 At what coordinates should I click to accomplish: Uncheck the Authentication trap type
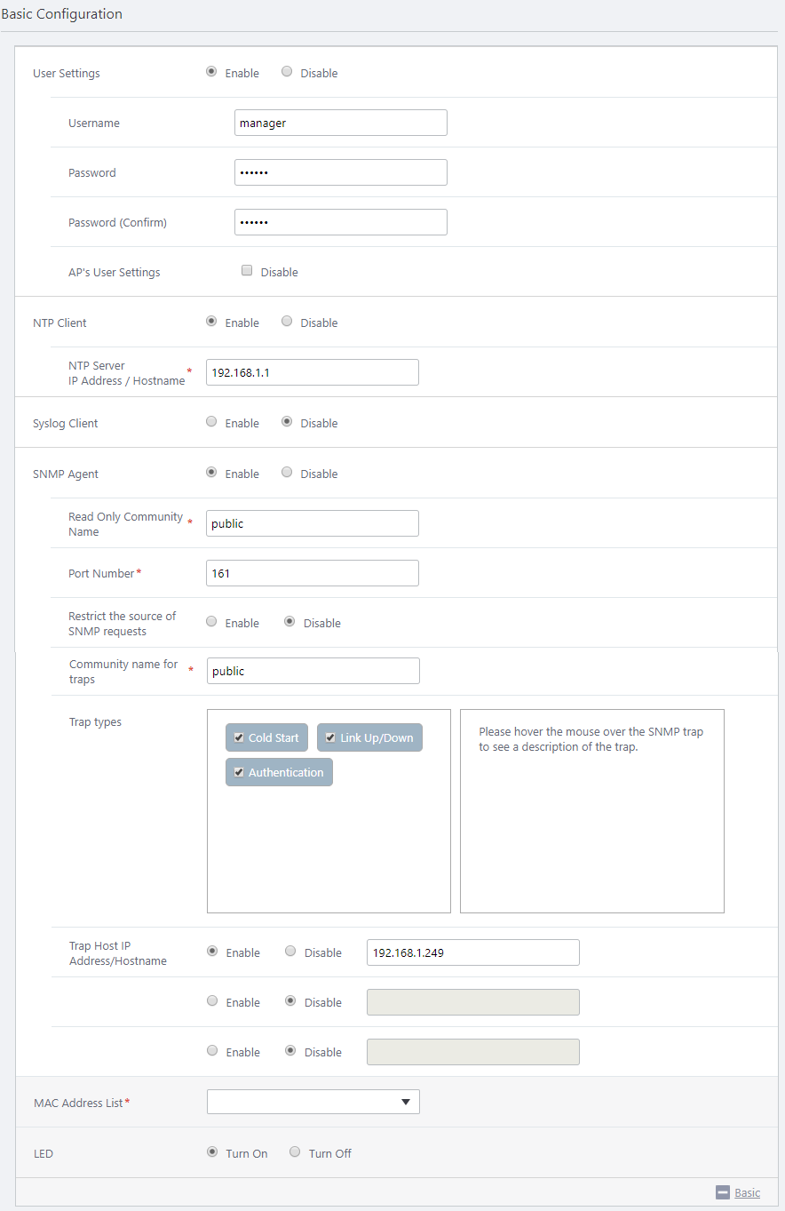(x=239, y=772)
